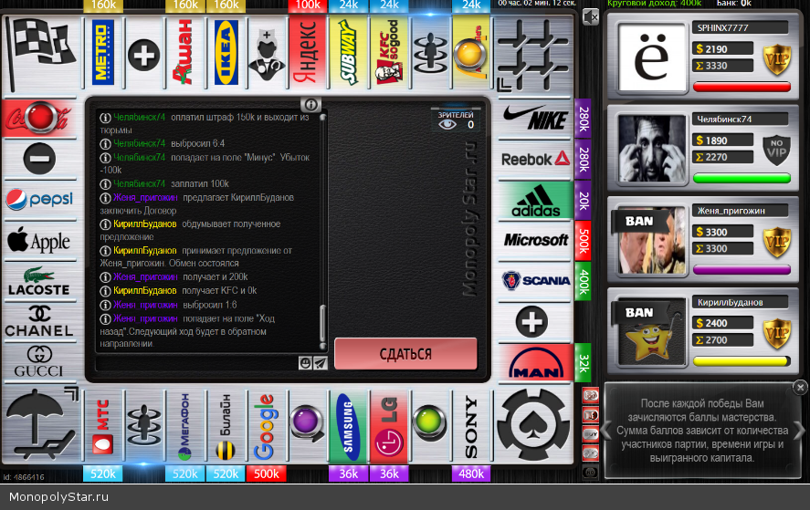Select the Pepsi property tile
Image resolution: width=810 pixels, height=510 pixels.
tap(39, 200)
